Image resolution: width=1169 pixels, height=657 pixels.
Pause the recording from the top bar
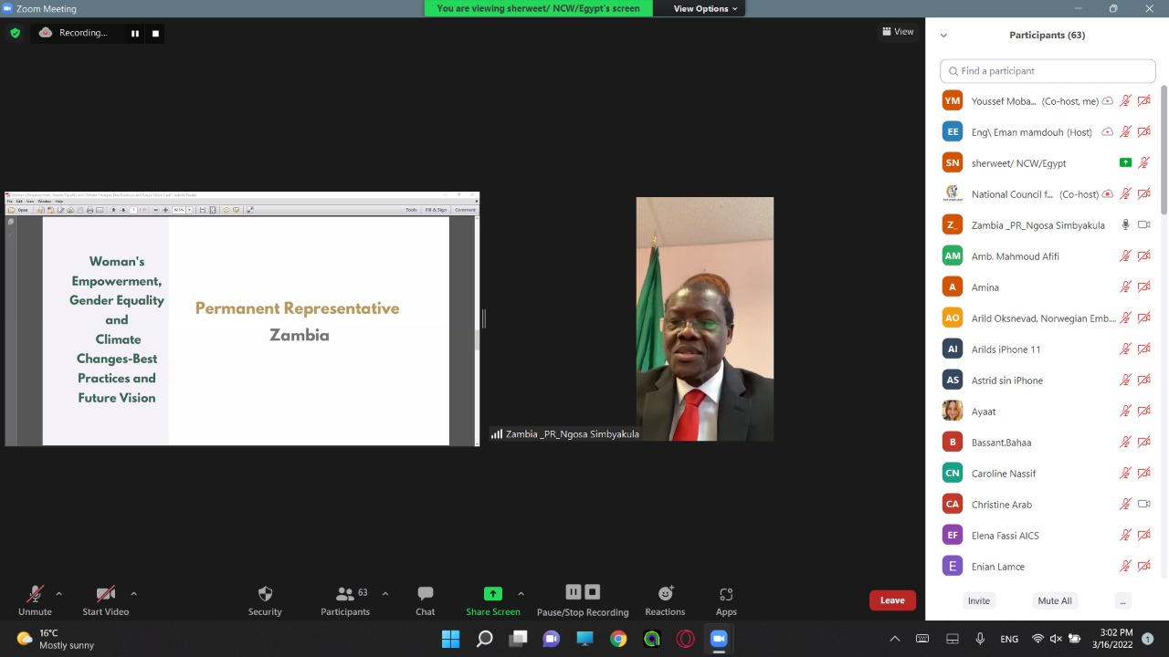pyautogui.click(x=135, y=34)
